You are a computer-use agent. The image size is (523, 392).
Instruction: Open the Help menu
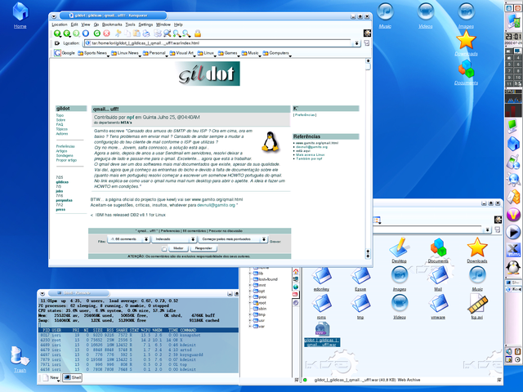[178, 24]
